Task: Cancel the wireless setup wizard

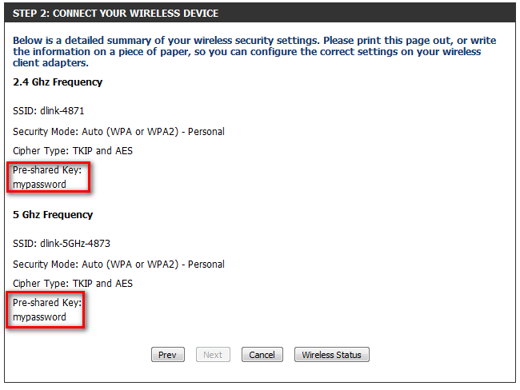Action: coord(262,355)
